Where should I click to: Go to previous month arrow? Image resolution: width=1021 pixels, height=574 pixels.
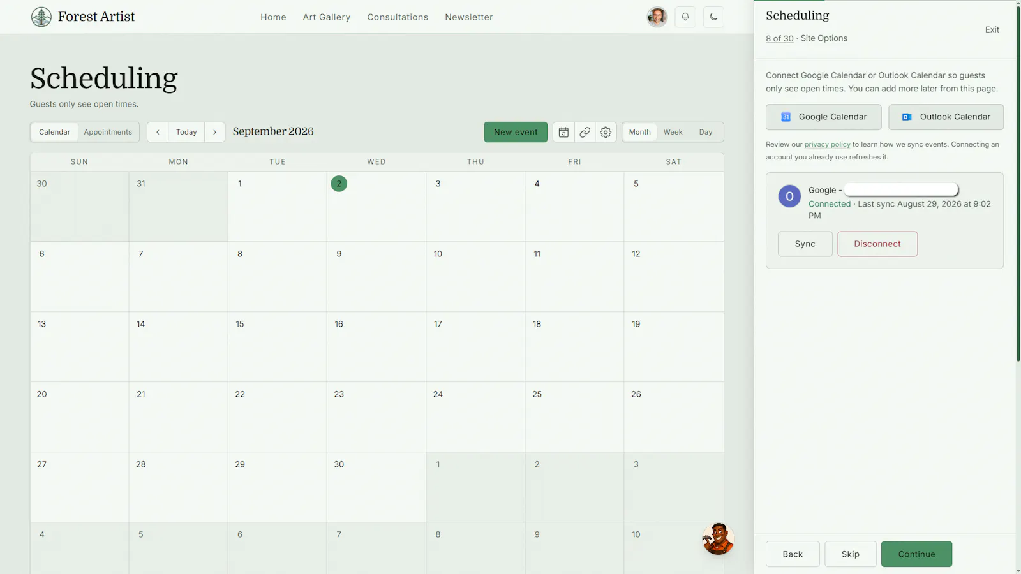pyautogui.click(x=158, y=132)
